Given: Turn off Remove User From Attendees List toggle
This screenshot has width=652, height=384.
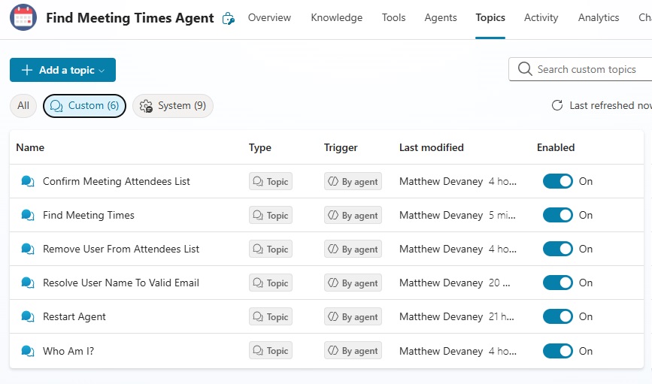Looking at the screenshot, I should click(x=557, y=249).
